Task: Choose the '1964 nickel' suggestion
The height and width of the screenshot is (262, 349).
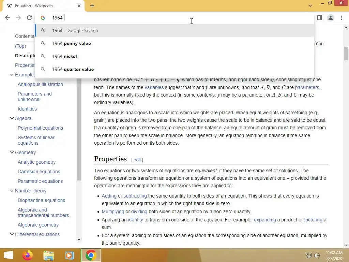Action: click(x=175, y=56)
